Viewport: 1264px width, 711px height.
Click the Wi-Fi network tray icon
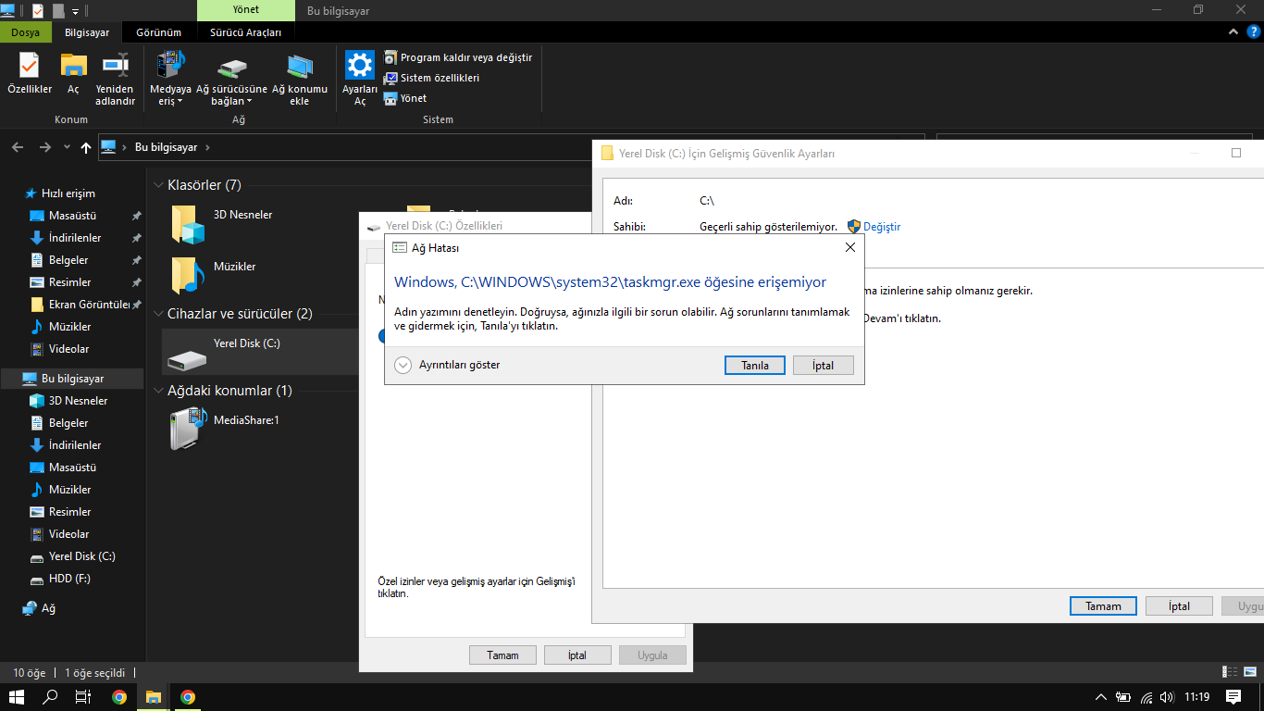click(x=1146, y=697)
